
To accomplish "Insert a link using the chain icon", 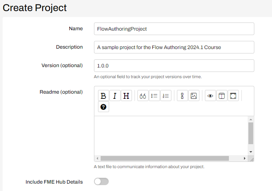I will [182, 95].
